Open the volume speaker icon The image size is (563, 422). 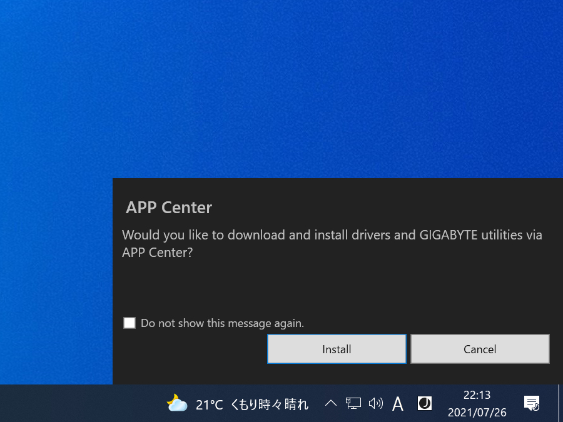375,403
